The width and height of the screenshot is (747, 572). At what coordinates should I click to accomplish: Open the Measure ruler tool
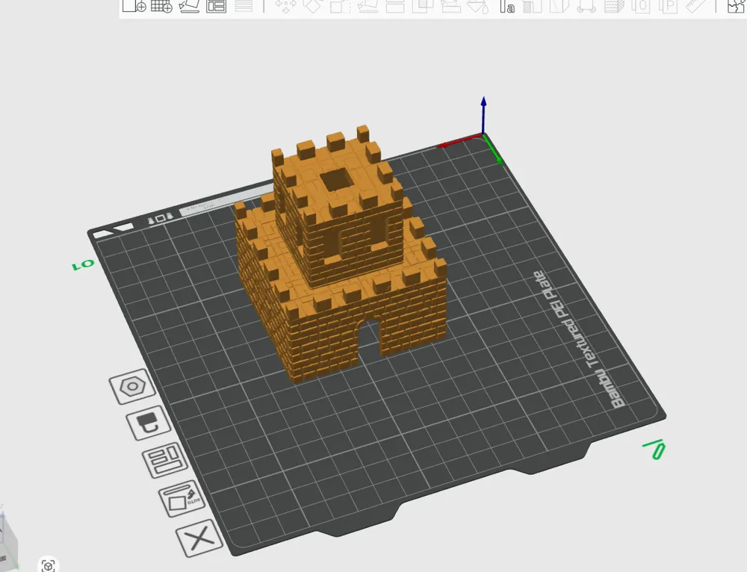696,6
